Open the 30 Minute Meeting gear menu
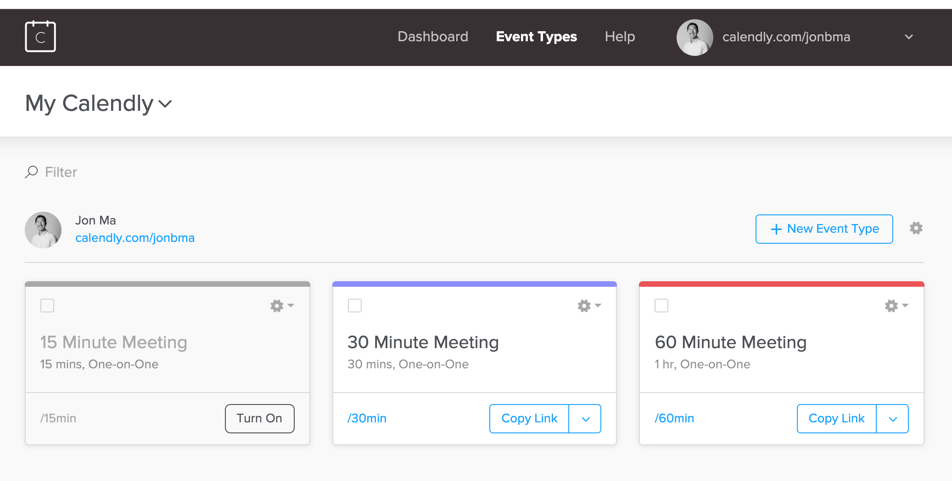 pyautogui.click(x=589, y=306)
